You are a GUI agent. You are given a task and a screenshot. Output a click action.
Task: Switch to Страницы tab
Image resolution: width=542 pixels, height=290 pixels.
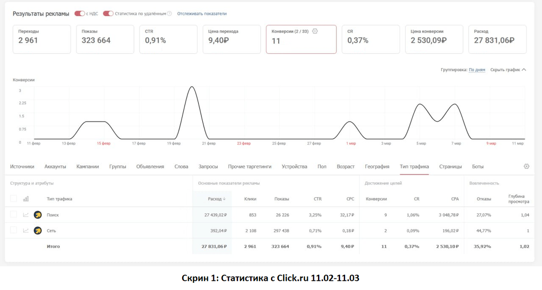click(450, 166)
